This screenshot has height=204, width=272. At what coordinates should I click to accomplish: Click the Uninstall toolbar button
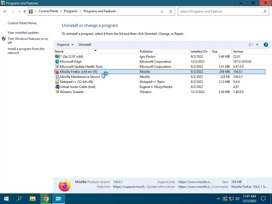(x=85, y=45)
